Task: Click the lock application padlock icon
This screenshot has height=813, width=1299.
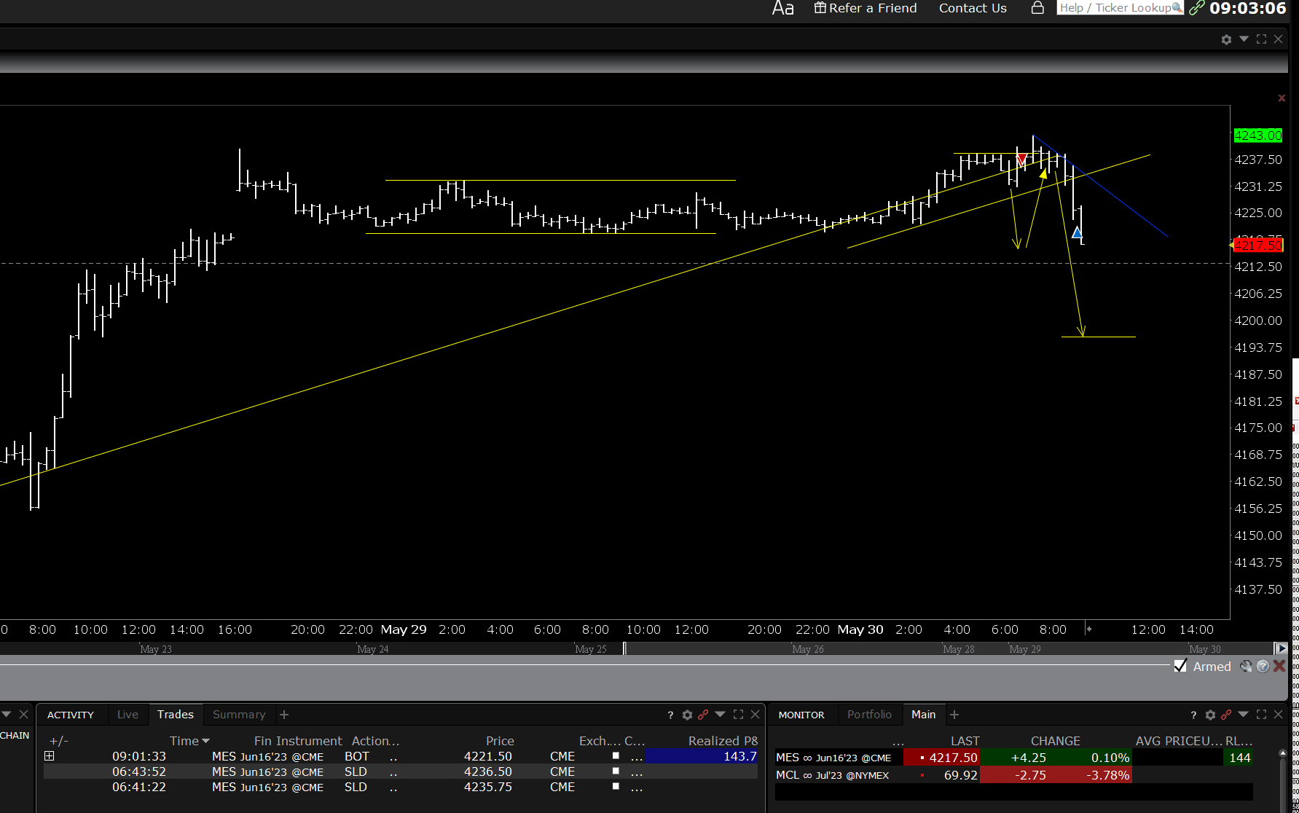Action: 1037,7
